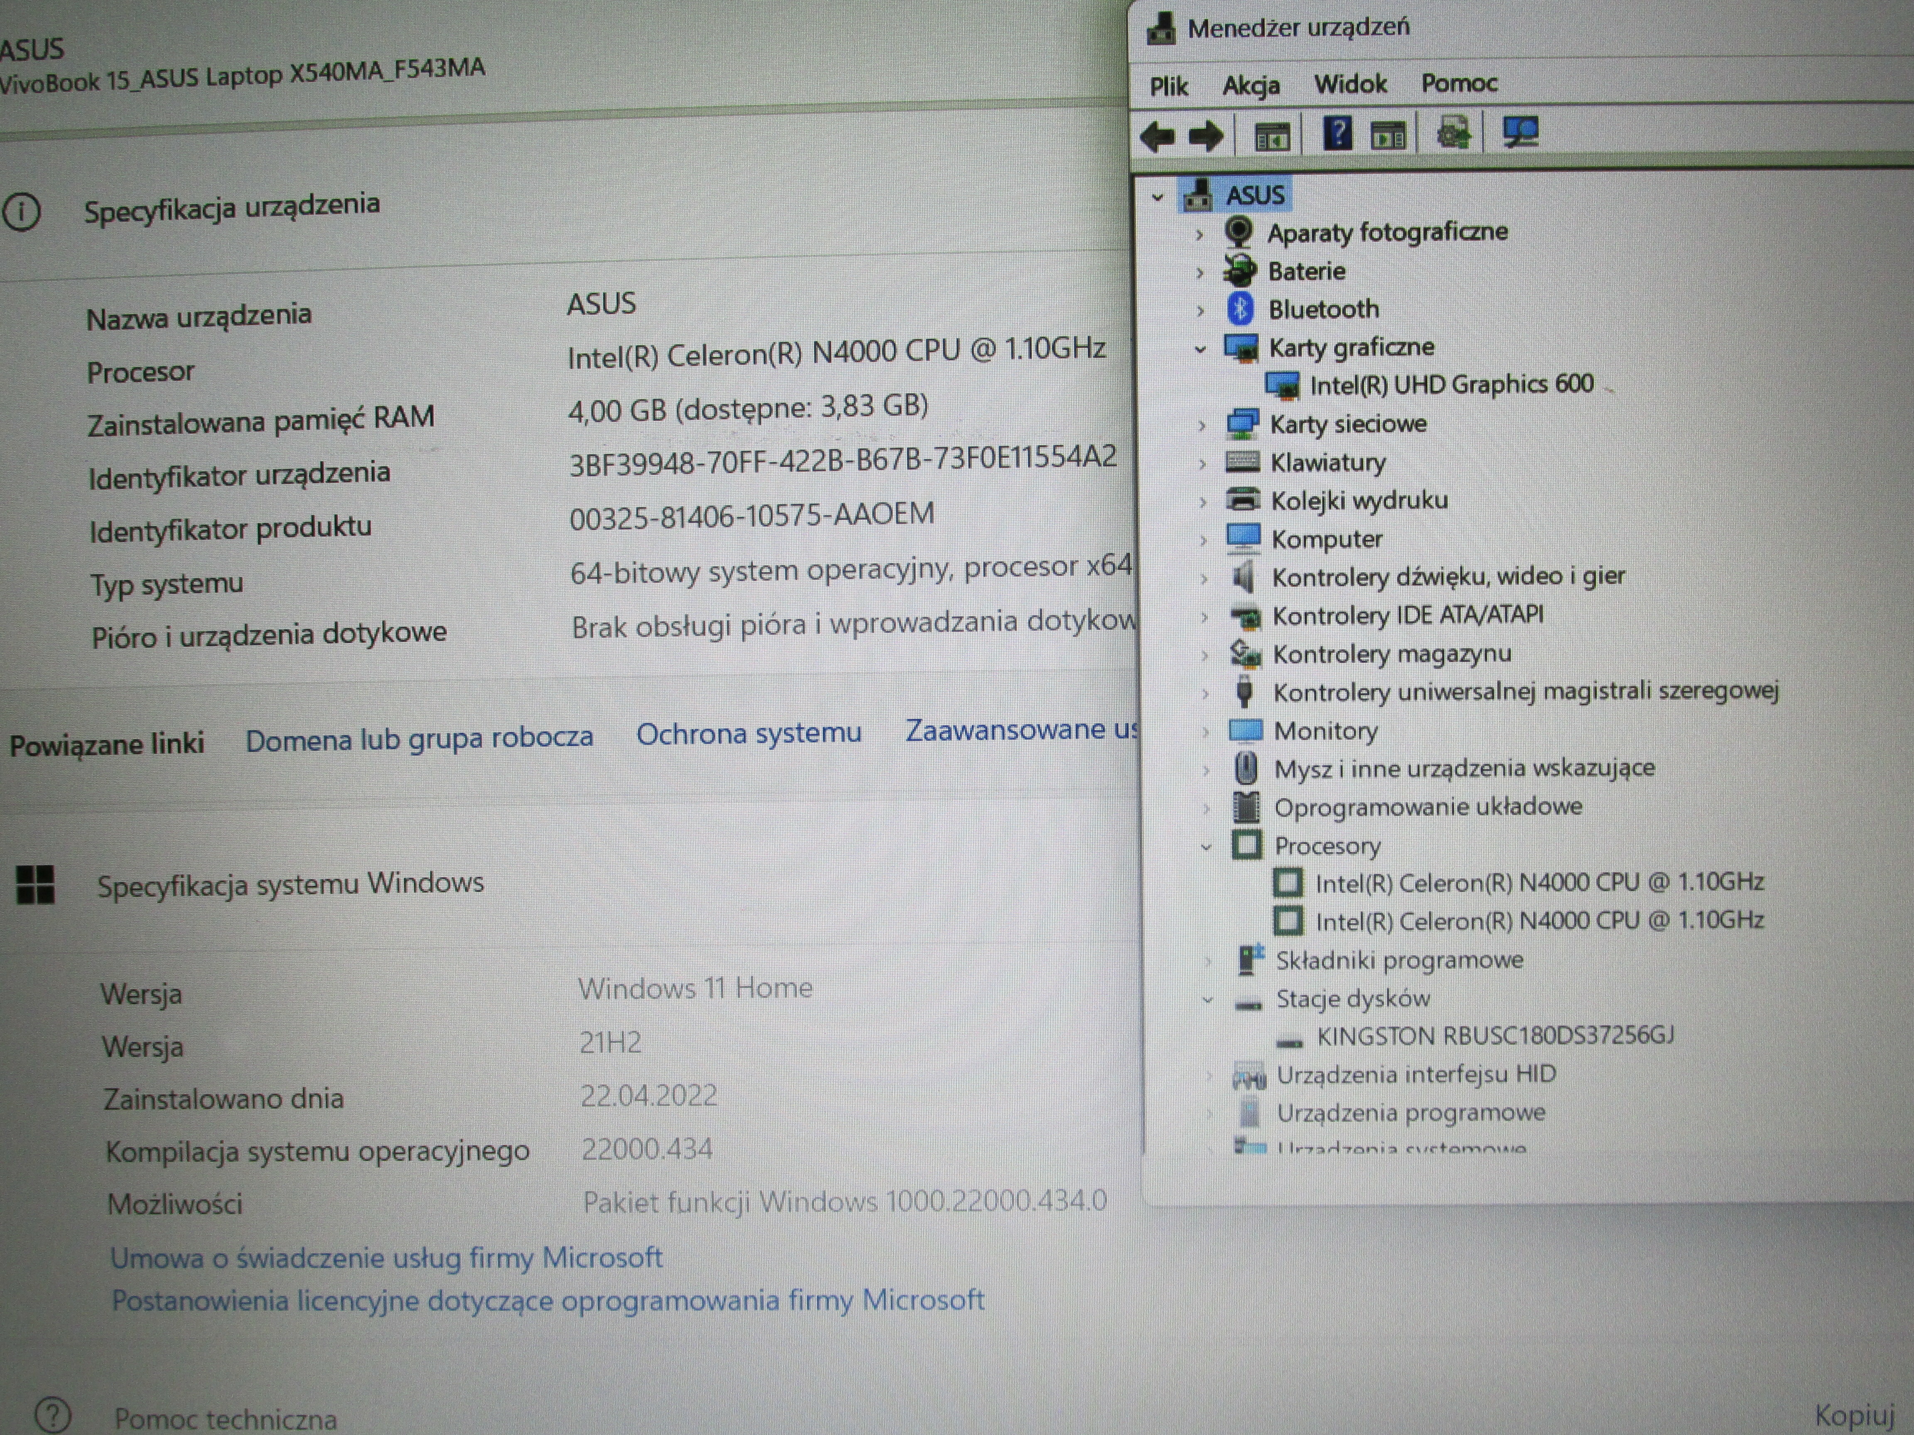Click the Stacje dysków drive icon
Viewport: 1914px width, 1435px height.
tap(1248, 1004)
